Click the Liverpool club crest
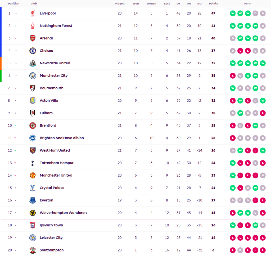The width and height of the screenshot is (271, 256). [33, 14]
